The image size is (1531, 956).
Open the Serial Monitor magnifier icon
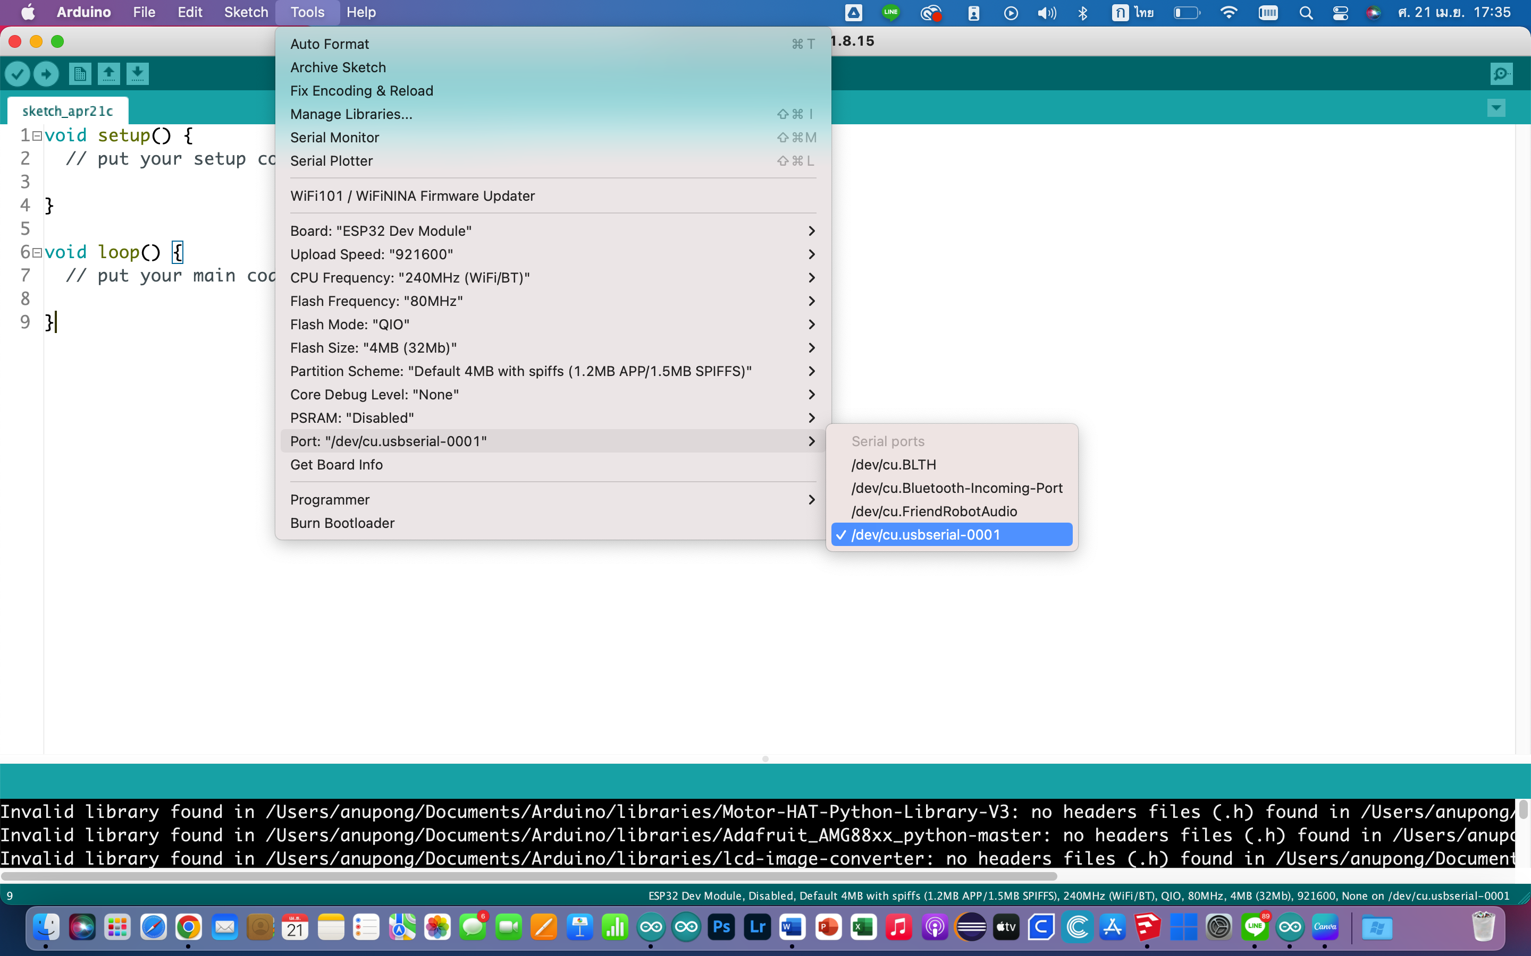1501,74
